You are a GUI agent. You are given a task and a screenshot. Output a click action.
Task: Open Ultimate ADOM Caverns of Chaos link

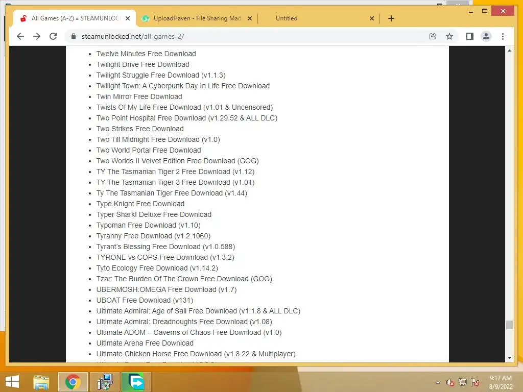(x=189, y=332)
